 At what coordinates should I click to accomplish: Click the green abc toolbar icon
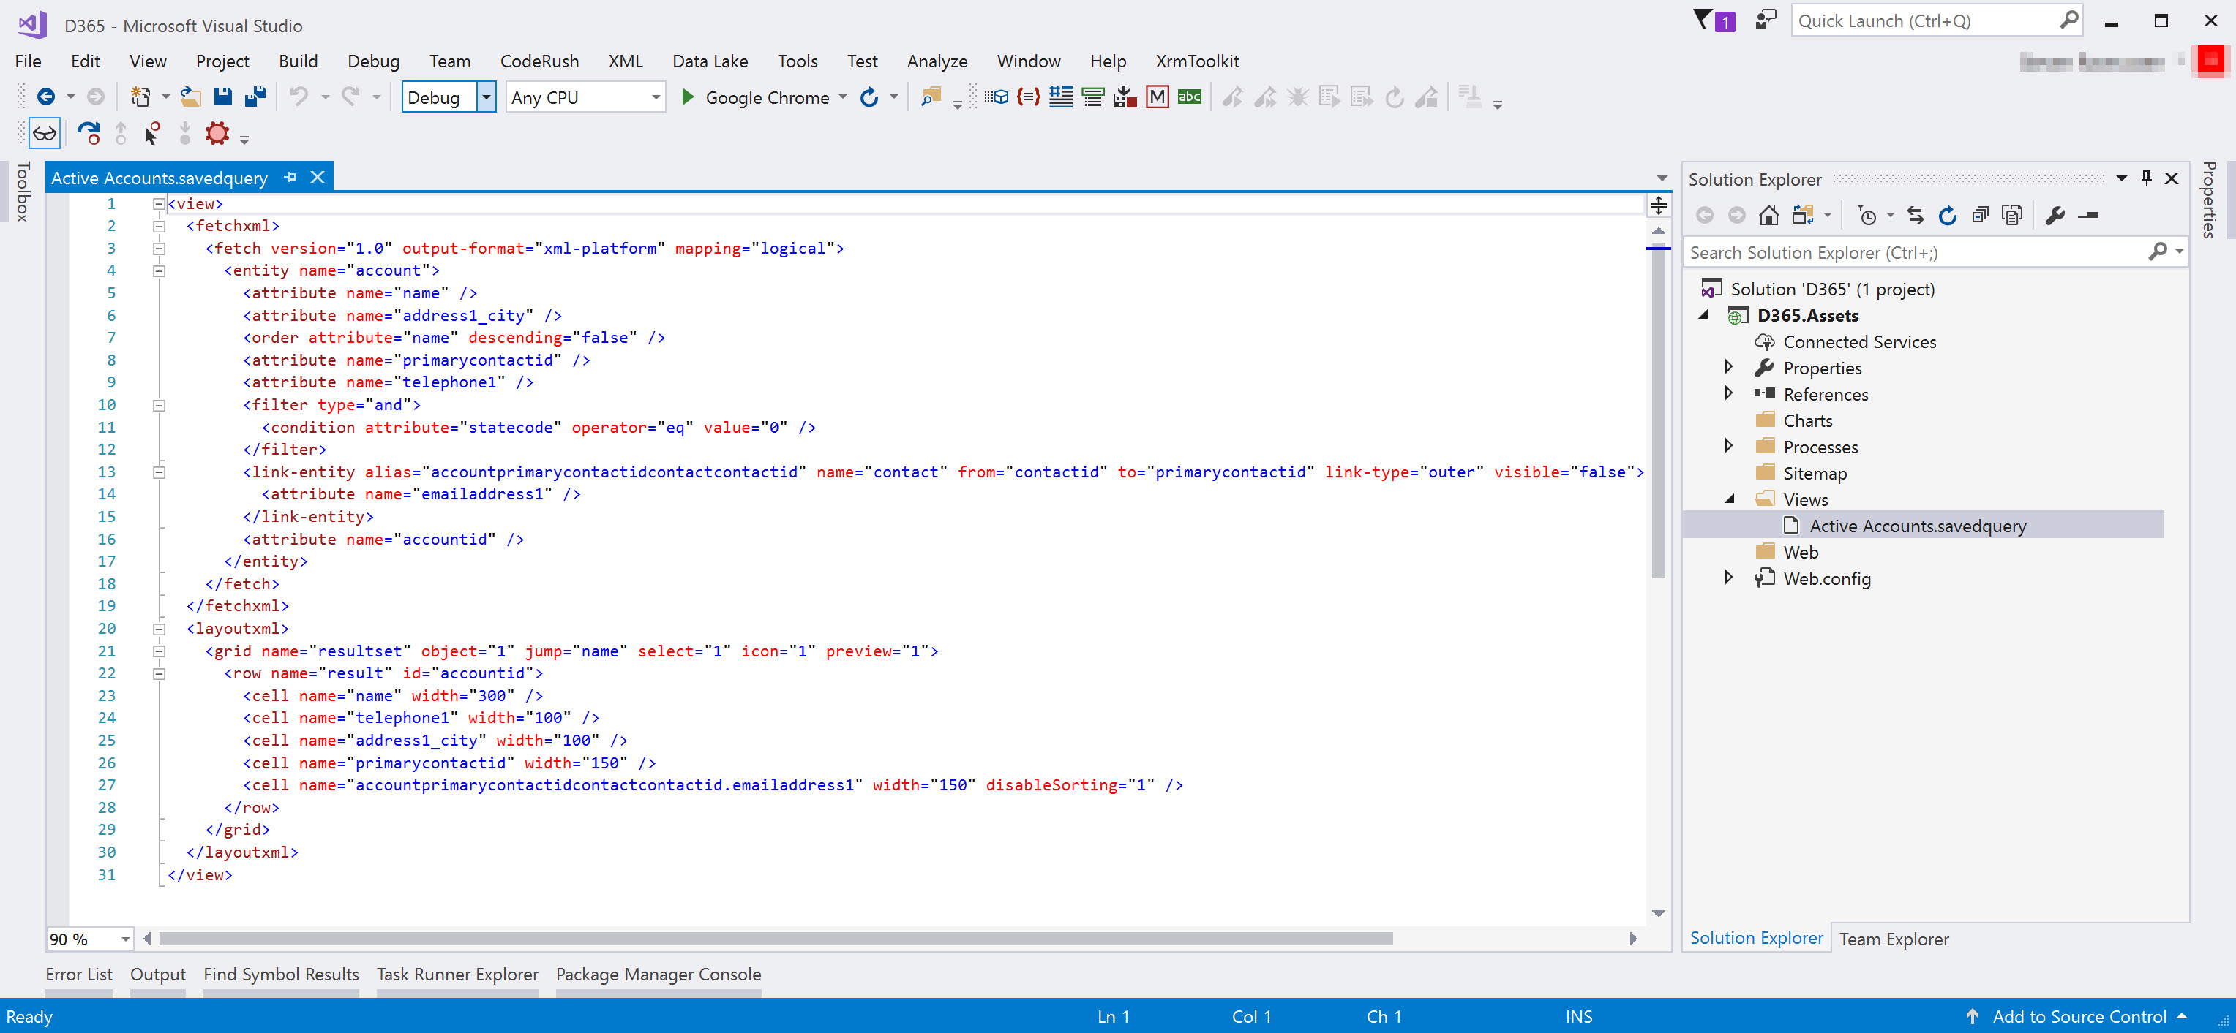pyautogui.click(x=1189, y=97)
